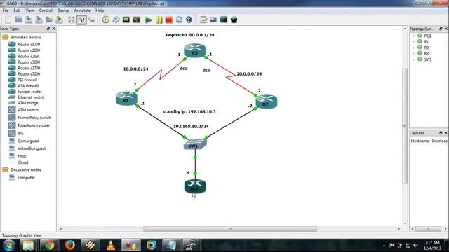The height and width of the screenshot is (252, 449).
Task: Click the add a note icon
Action: click(203, 20)
